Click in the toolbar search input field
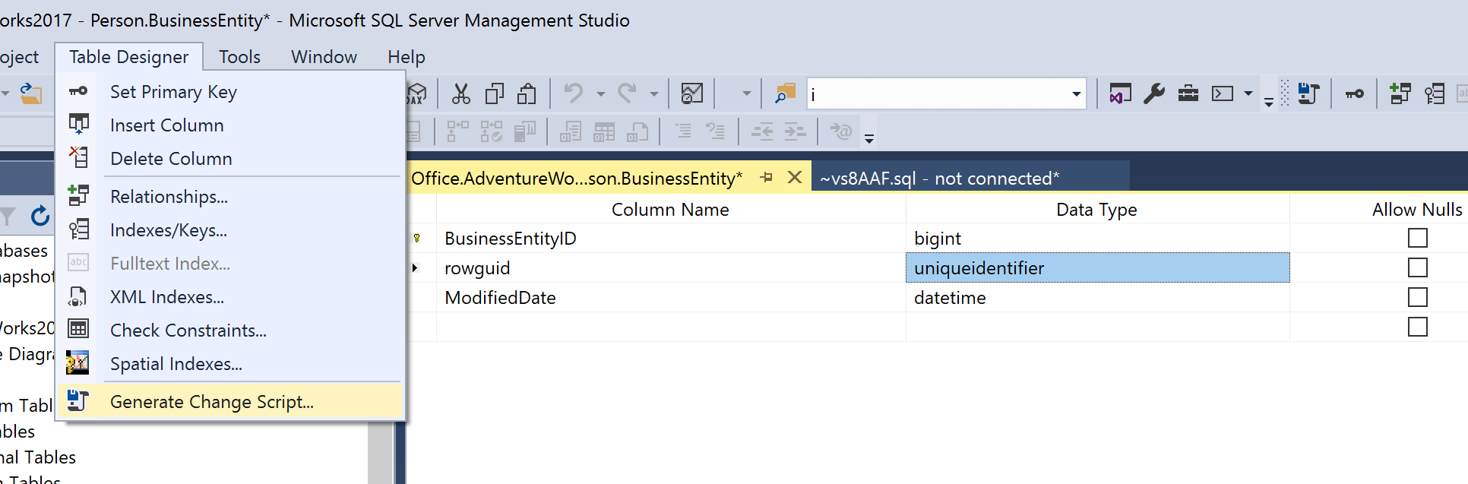 (x=938, y=94)
